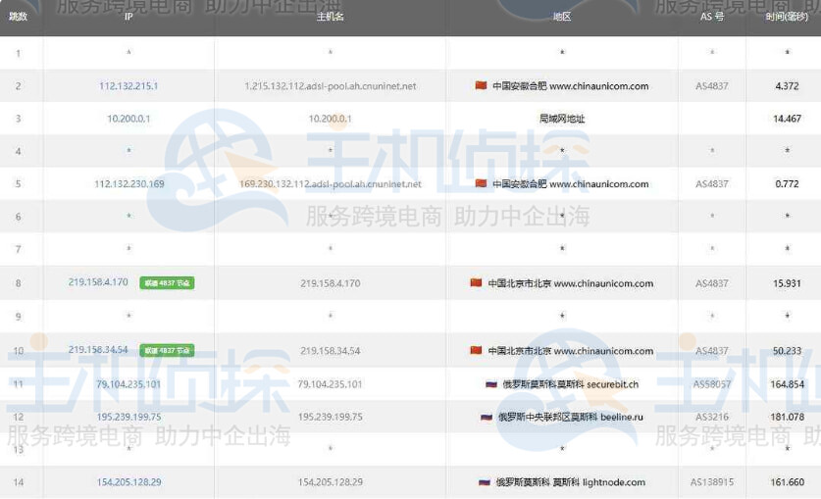
Task: Click the Russia flag beside beeline.ru
Action: (x=487, y=417)
